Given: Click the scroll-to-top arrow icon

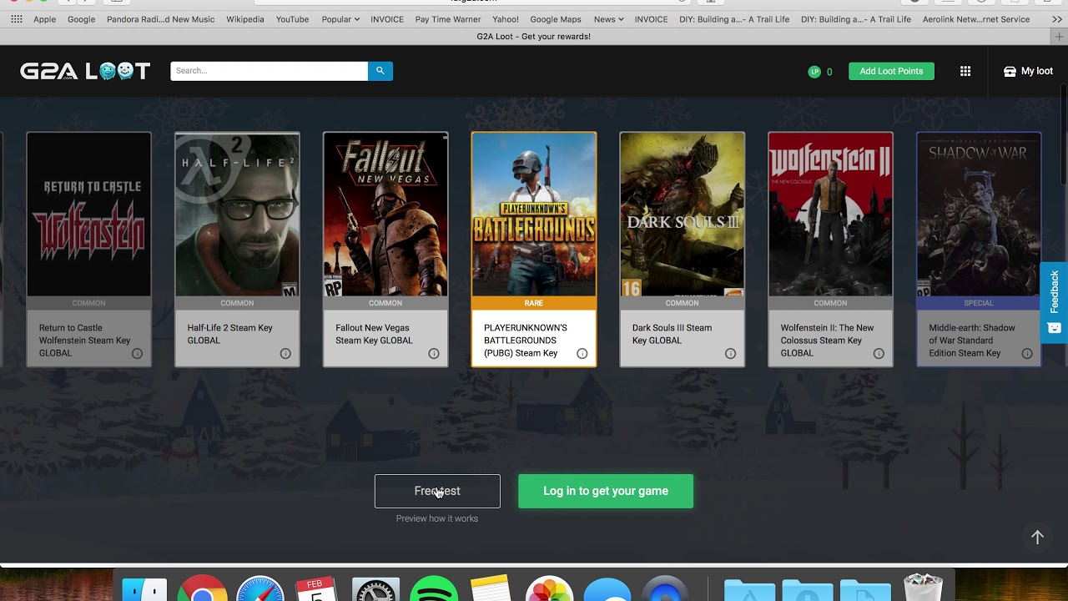Looking at the screenshot, I should click(x=1037, y=537).
